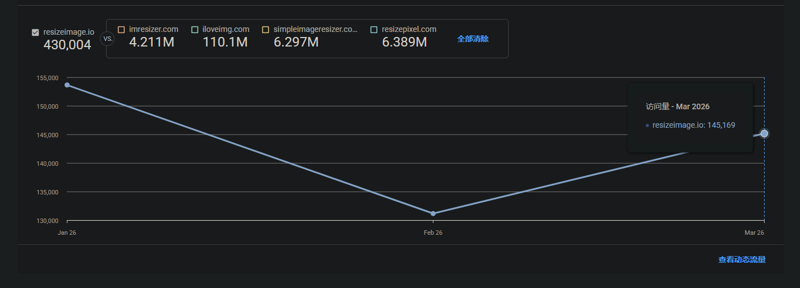Click the resizepixel.com label
Viewport: 800px width, 288px height.
[x=409, y=29]
